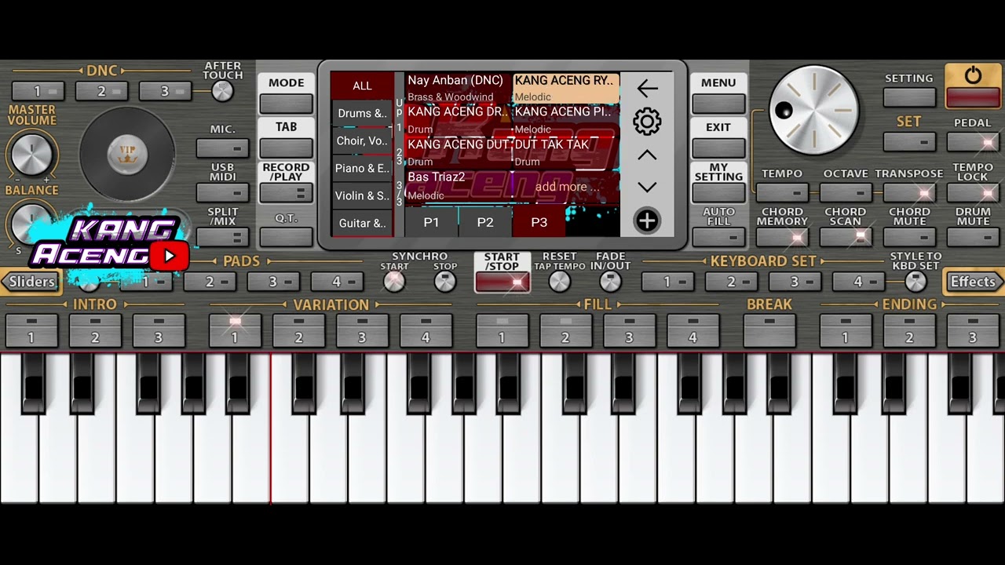The image size is (1005, 565).
Task: Select the Choir, Vo.. category
Action: 362,141
